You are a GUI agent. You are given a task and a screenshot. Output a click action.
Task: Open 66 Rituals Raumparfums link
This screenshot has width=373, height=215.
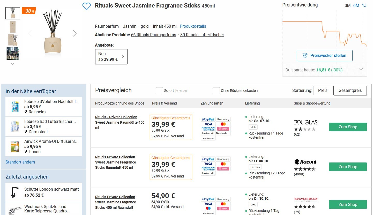(x=153, y=35)
